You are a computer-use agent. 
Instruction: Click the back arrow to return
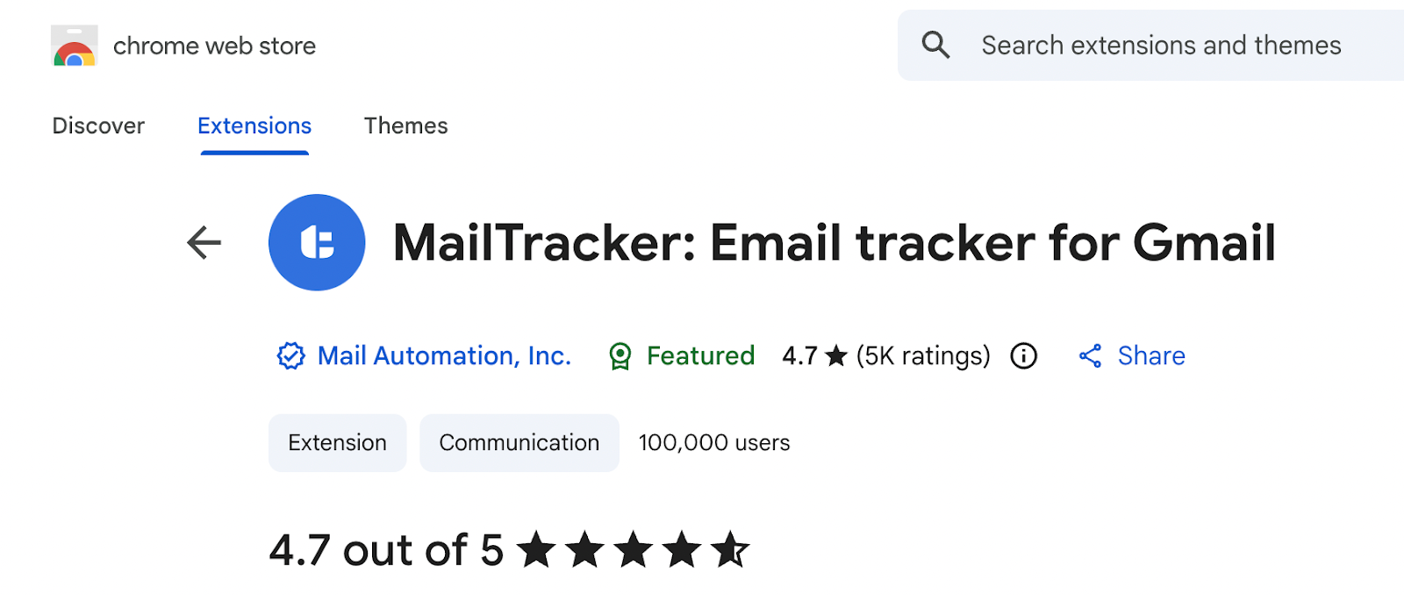click(203, 243)
